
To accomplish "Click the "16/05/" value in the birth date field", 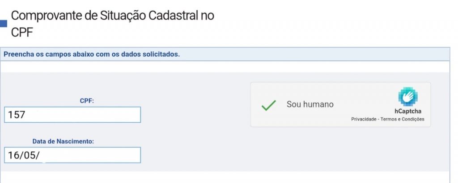I will [x=24, y=155].
